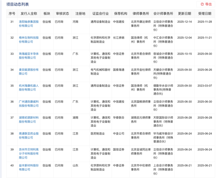Click the 项目动态列表 title

click(17, 4)
